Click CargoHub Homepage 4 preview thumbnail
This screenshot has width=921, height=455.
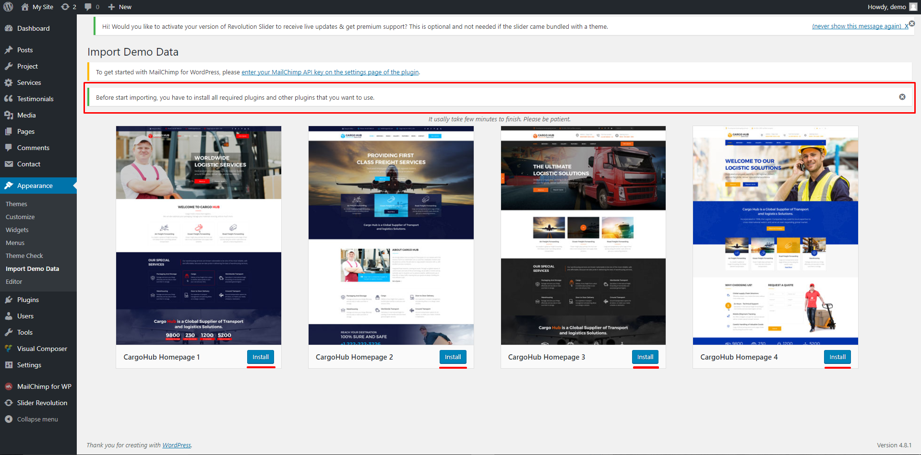point(776,235)
